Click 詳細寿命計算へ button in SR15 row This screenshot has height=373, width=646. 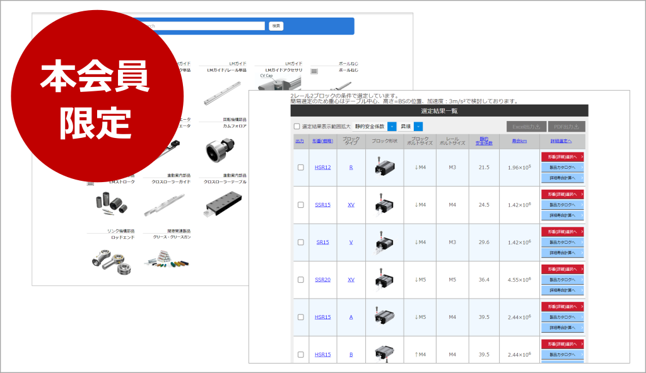click(562, 253)
